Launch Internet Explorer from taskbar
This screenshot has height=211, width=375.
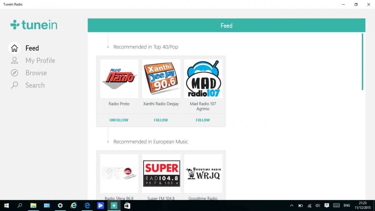(74, 206)
